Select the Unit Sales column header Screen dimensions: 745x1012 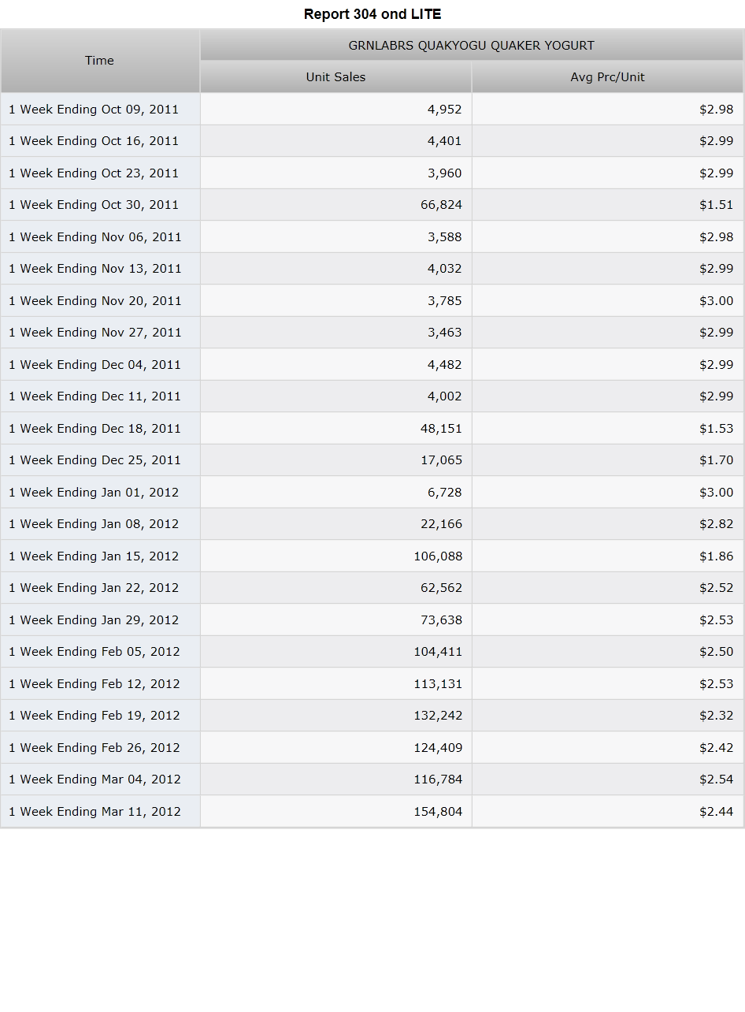(336, 77)
